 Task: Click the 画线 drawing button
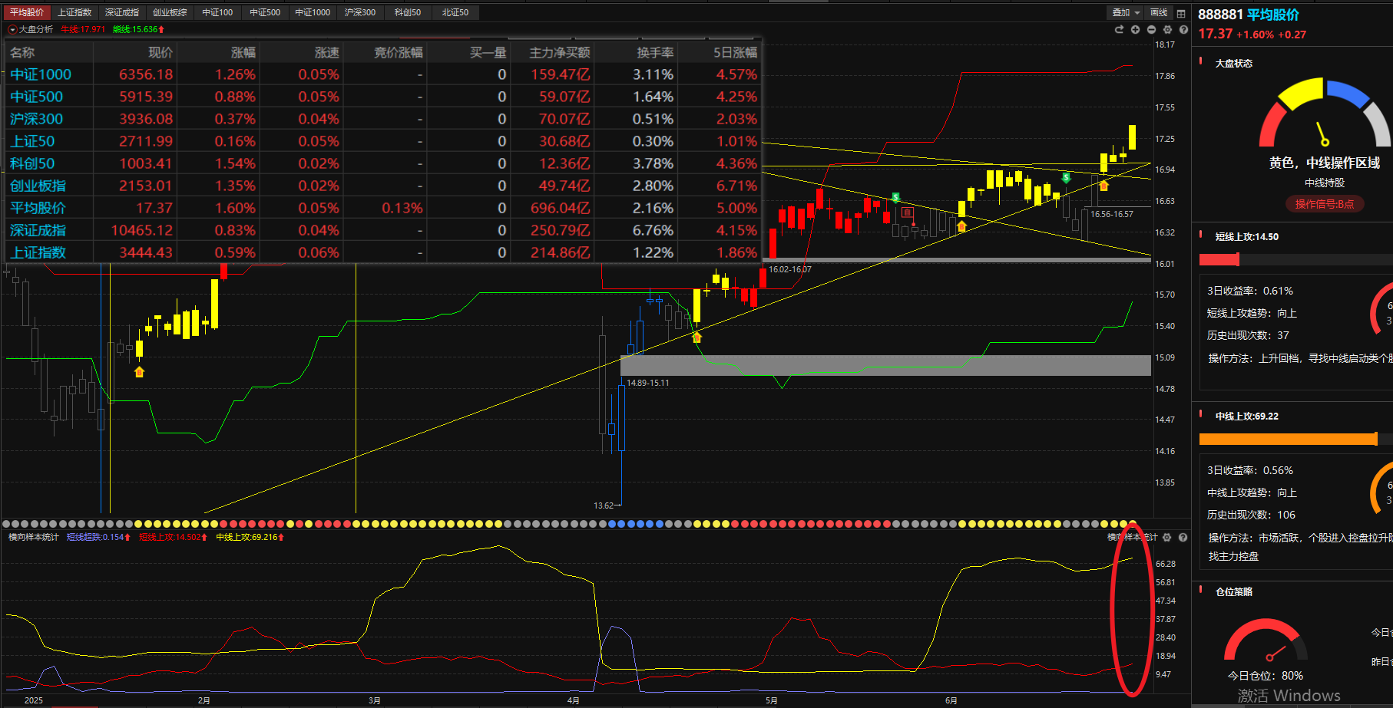[1159, 12]
